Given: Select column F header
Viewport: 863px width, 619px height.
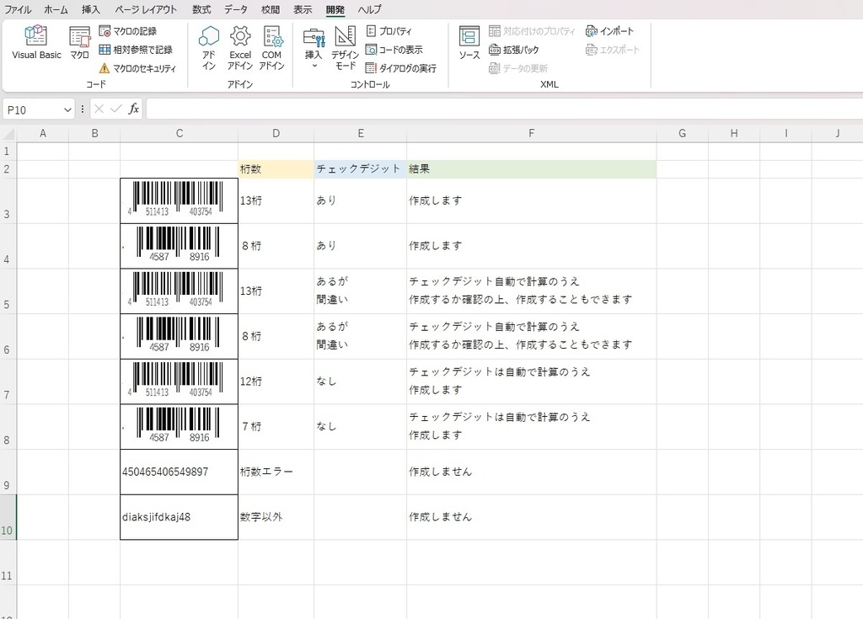Looking at the screenshot, I should click(x=531, y=133).
